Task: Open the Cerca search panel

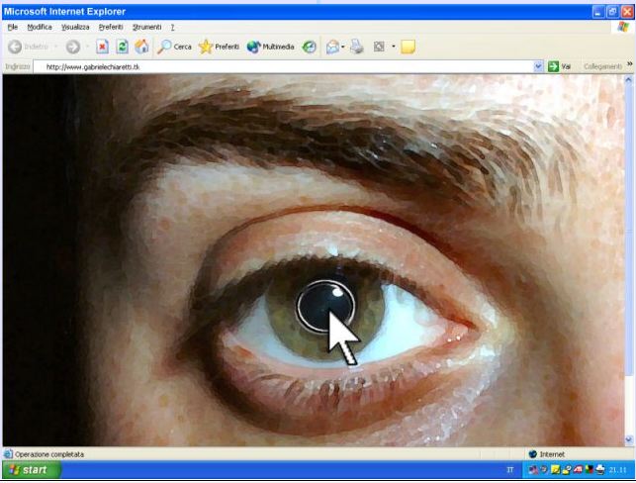Action: (174, 47)
